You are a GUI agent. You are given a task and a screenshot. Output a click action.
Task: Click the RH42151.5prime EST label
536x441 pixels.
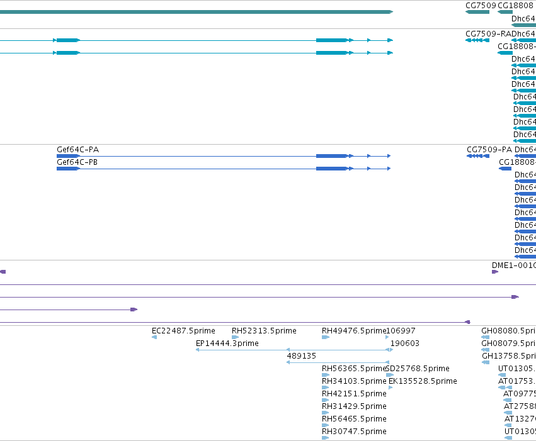pos(354,394)
